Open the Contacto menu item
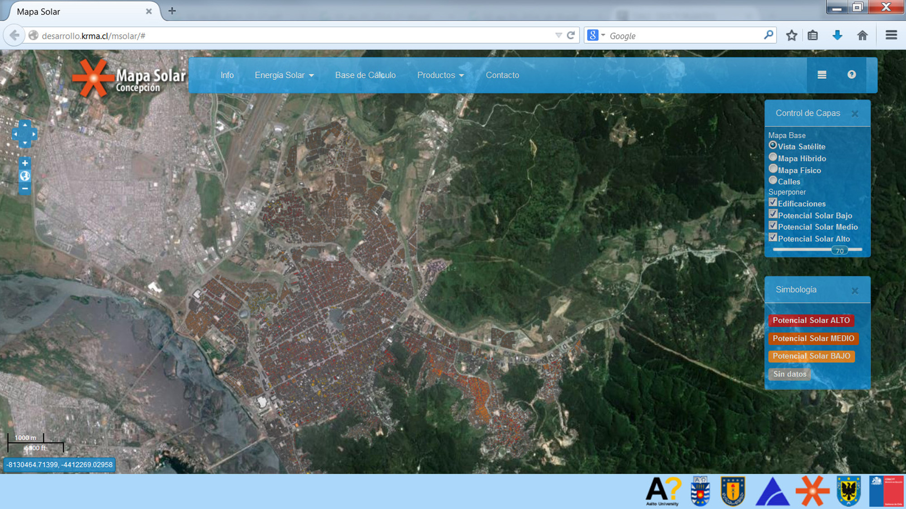The image size is (906, 509). click(x=502, y=76)
